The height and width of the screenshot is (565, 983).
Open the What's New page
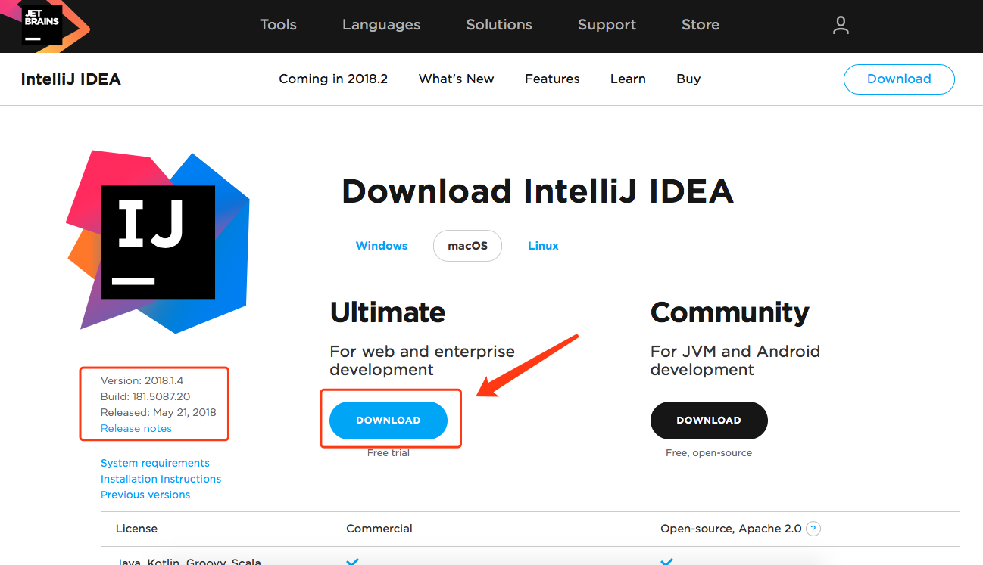(x=456, y=79)
